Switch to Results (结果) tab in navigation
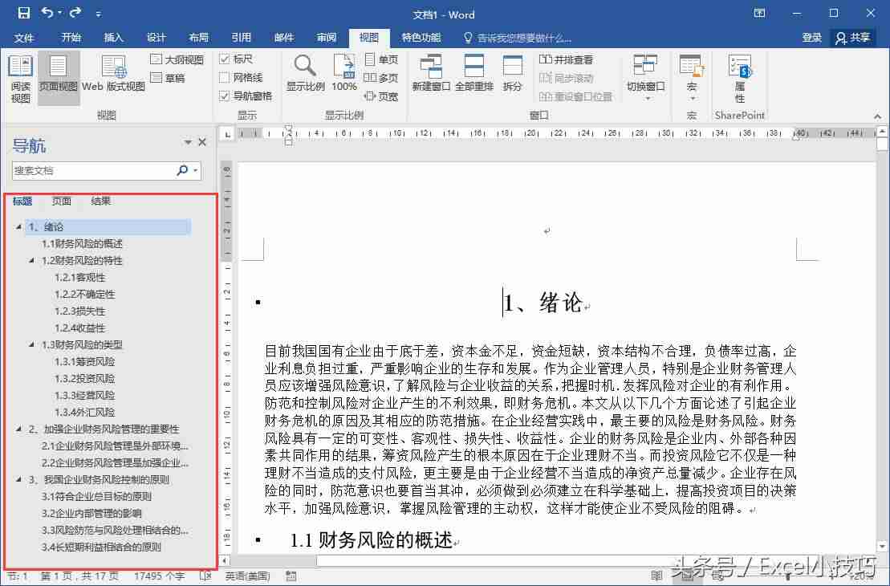The width and height of the screenshot is (890, 586). (x=100, y=201)
